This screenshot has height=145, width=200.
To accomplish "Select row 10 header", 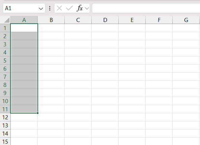I will coord(5,101).
